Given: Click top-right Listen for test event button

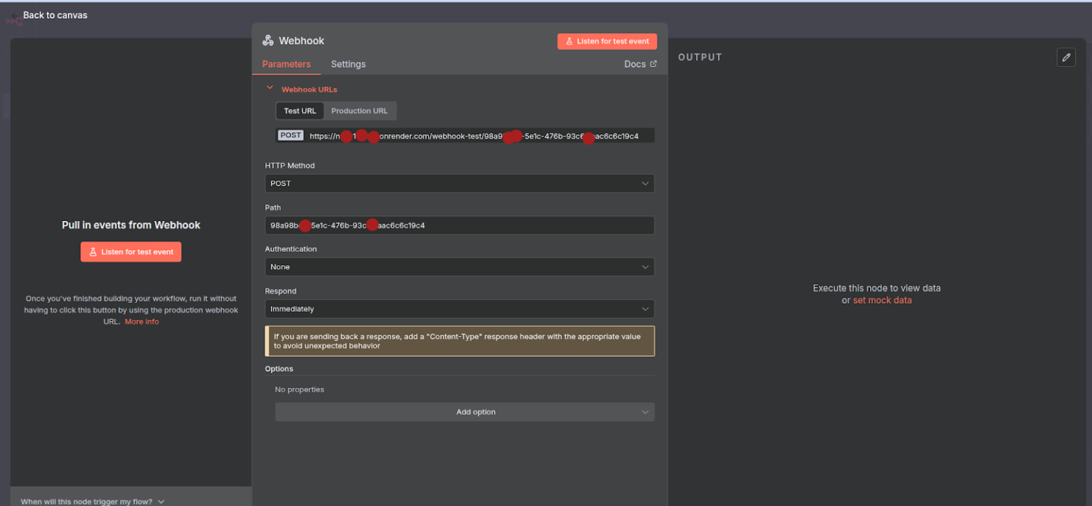Looking at the screenshot, I should coord(607,41).
